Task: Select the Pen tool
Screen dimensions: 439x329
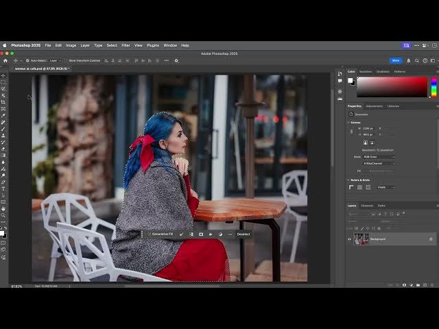Action: coord(3,182)
